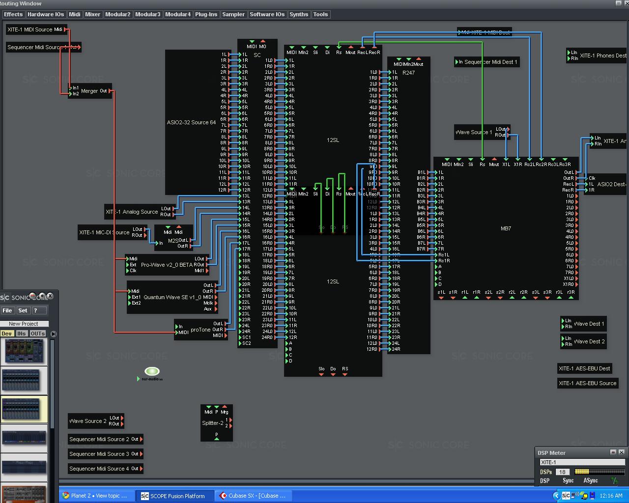
Task: Open the File menu in the device panel
Action: 7,310
